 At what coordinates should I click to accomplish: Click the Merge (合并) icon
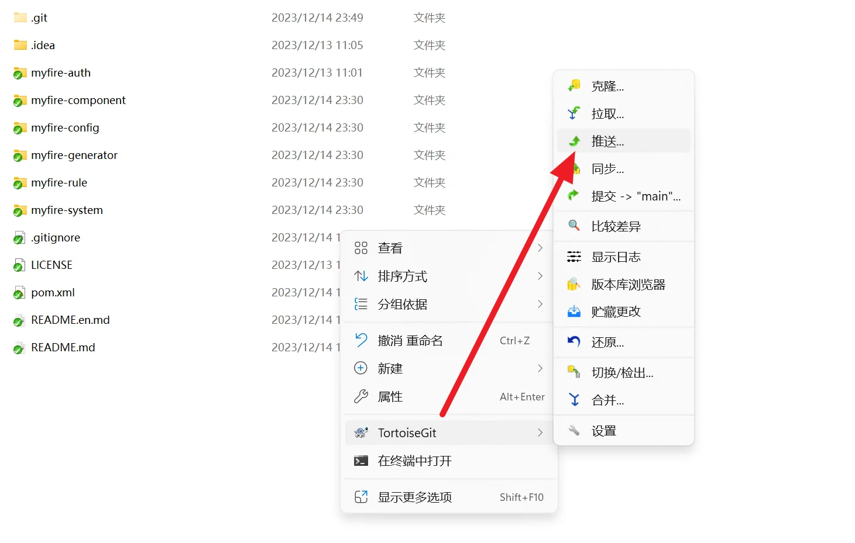[574, 400]
